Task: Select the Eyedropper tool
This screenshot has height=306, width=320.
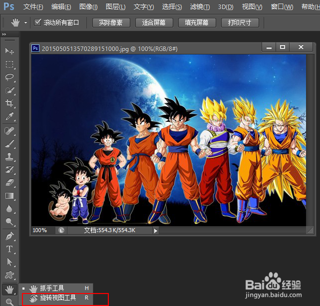Action: (x=9, y=116)
